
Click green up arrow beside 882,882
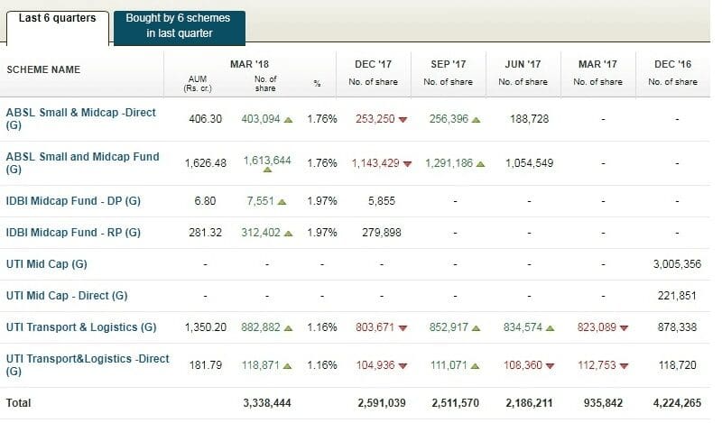click(288, 328)
